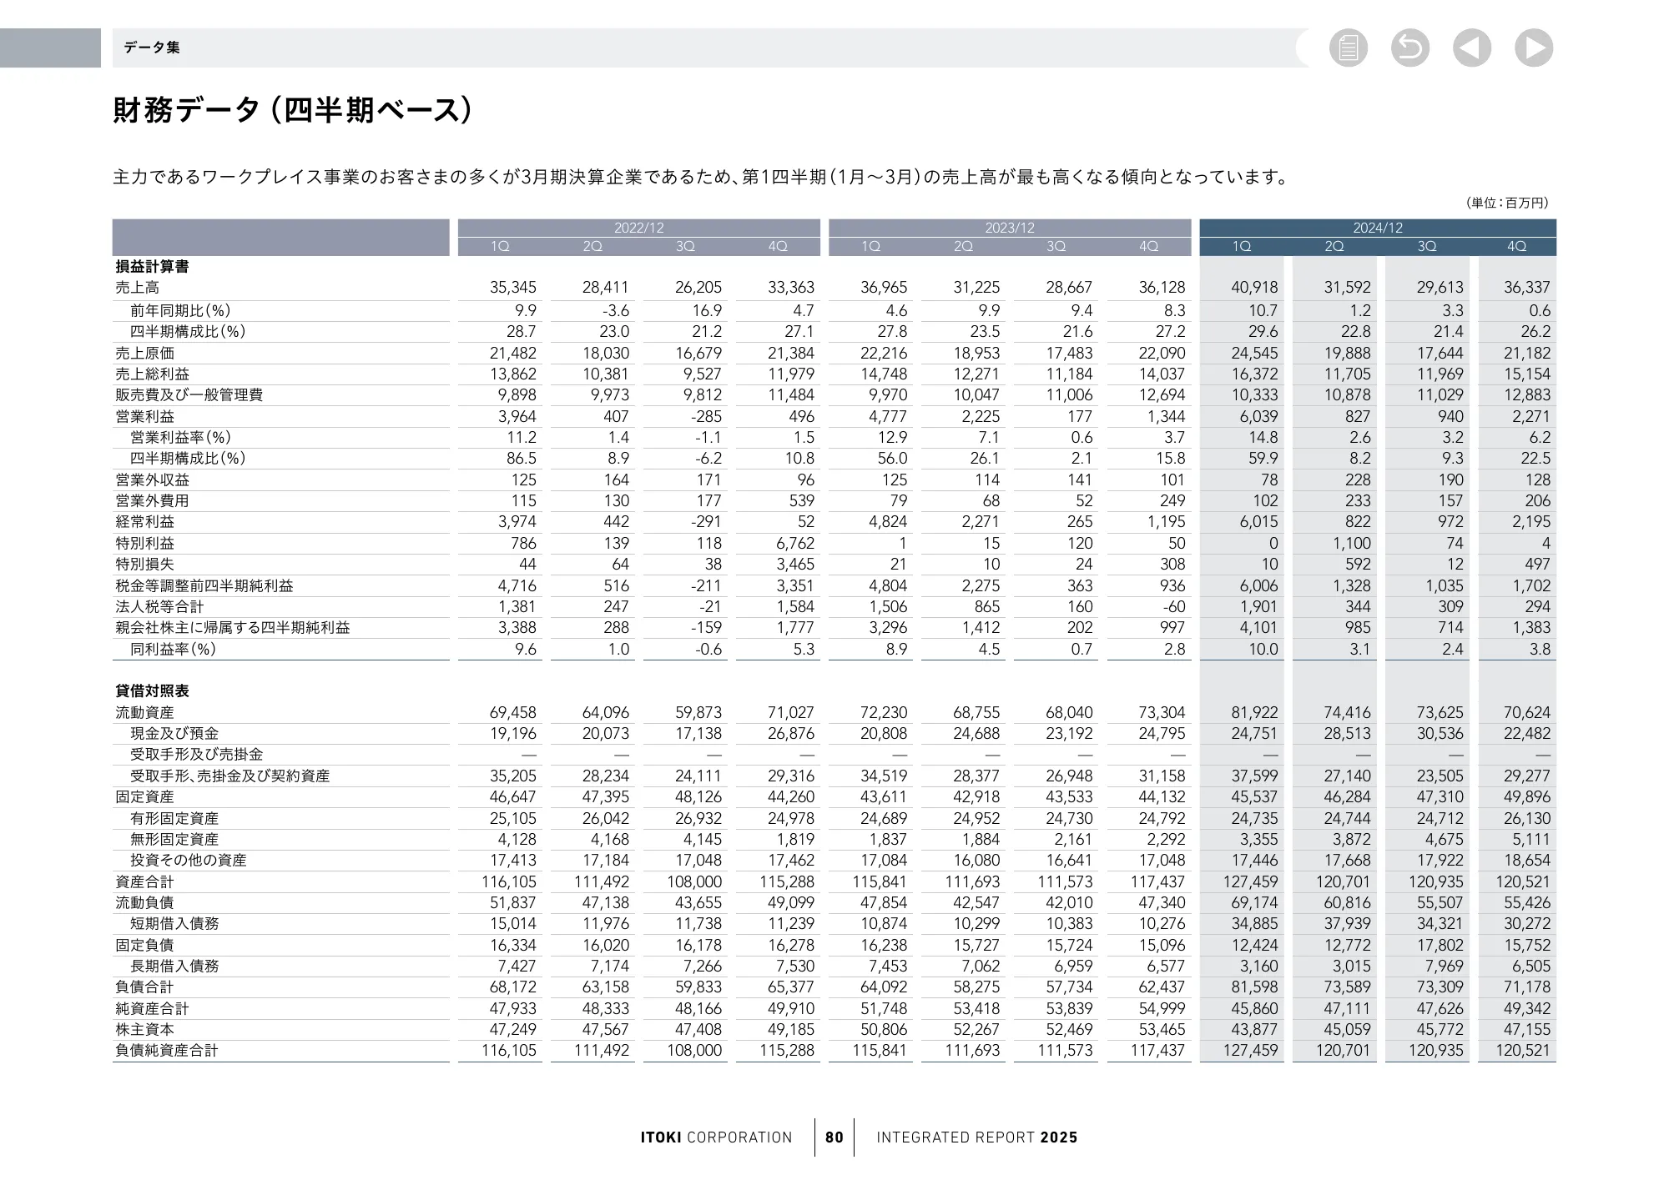Click the INTEGRATED REPORT 2025 footer link
Screen dimensions: 1669x1180
click(977, 1137)
